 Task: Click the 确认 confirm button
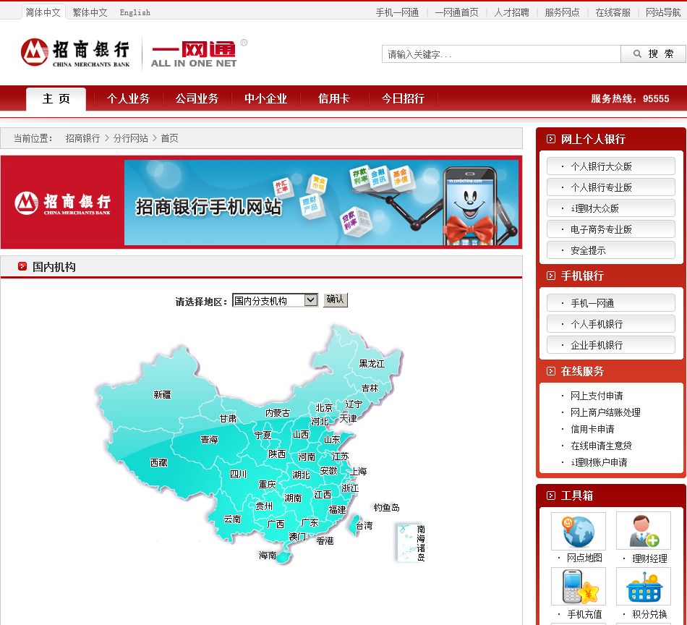point(335,299)
